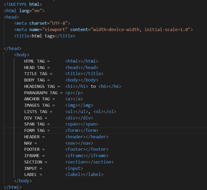Click the <a></a> anchor tag example

74,99
